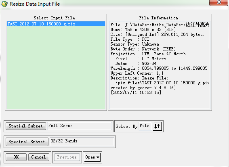Click the Projection UTM Zone 47 North line
Screen dimensions: 229x167
coord(148,54)
